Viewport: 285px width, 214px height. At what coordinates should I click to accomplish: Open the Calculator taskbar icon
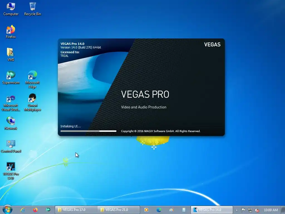(x=184, y=210)
